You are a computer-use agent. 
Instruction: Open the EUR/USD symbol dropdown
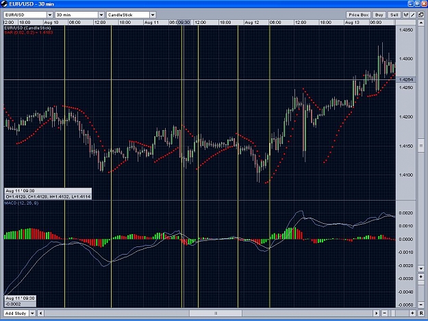[x=50, y=15]
